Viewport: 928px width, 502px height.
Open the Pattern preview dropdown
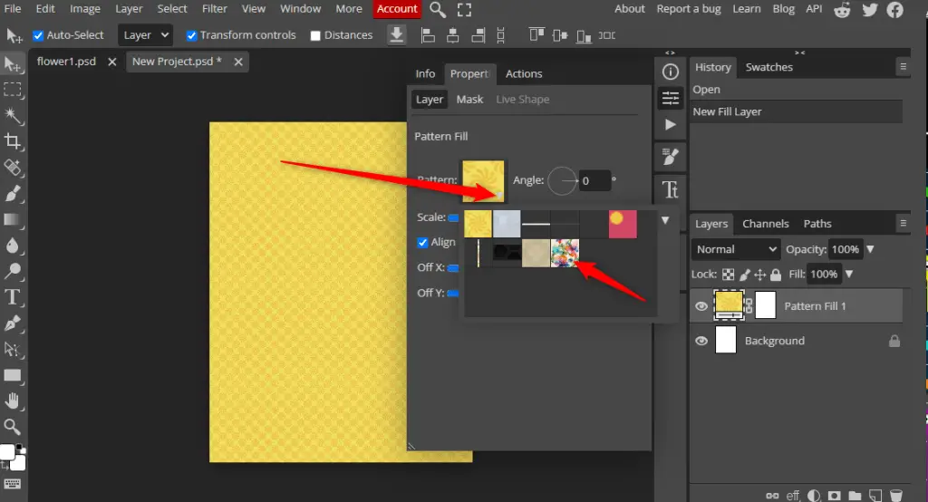[x=483, y=180]
